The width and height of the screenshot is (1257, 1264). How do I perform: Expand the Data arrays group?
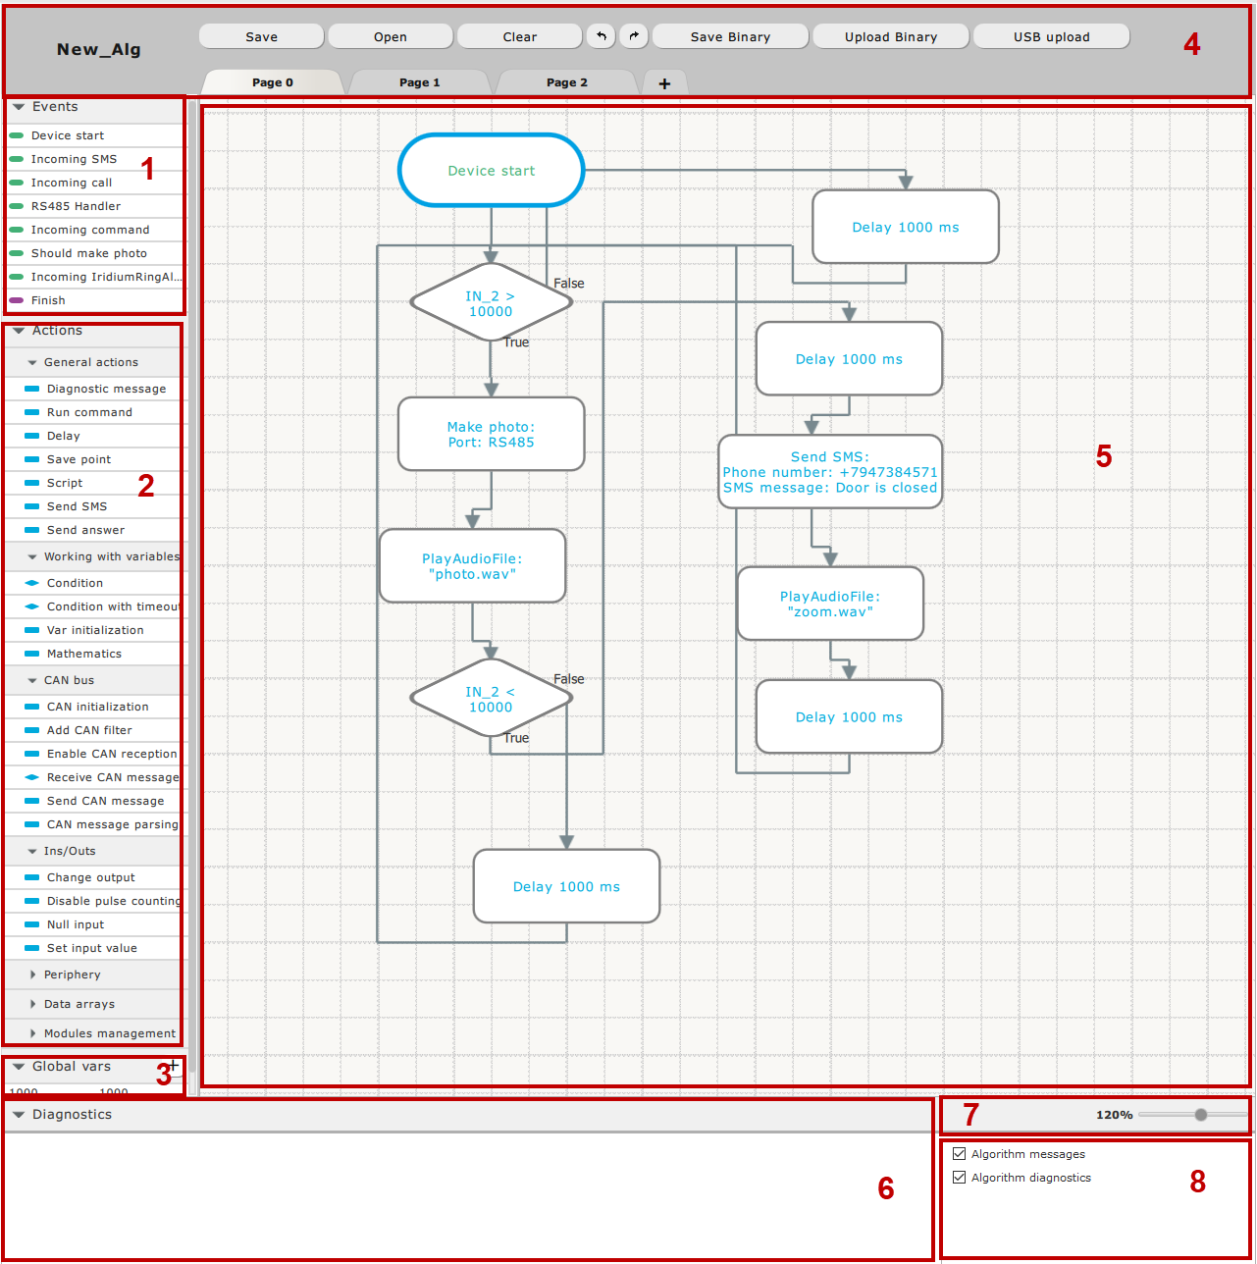point(79,1004)
